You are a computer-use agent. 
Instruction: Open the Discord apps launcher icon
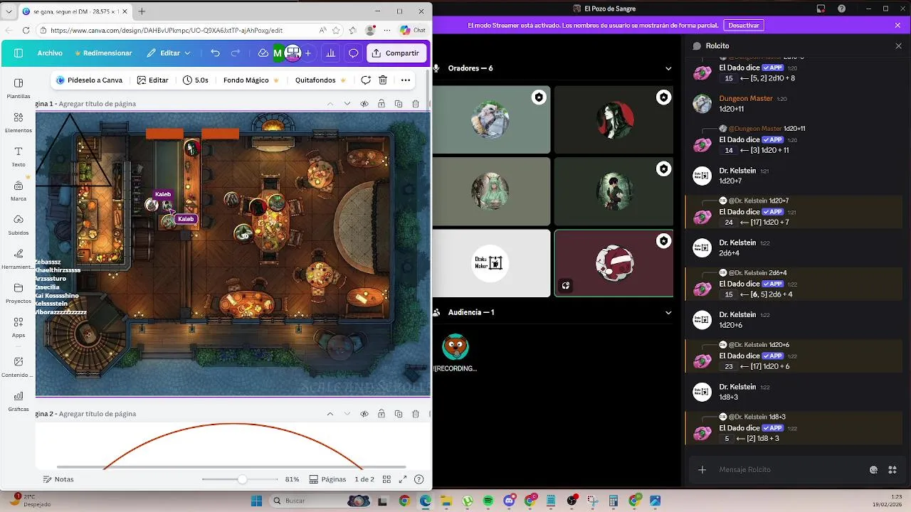coord(892,470)
